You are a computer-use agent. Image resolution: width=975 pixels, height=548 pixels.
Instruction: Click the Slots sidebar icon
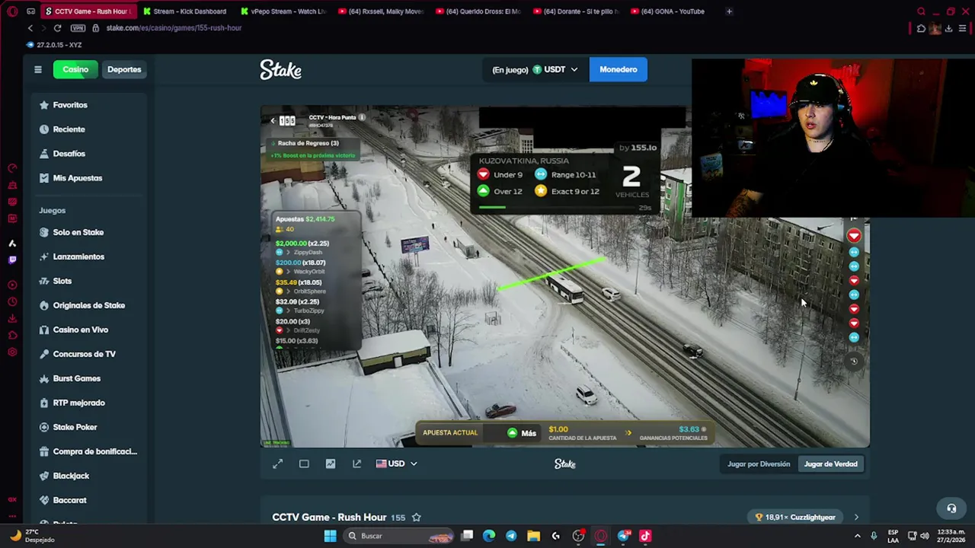click(x=44, y=281)
